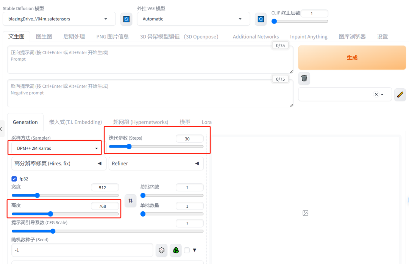The image size is (409, 264).
Task: Reuse last seed with the recycle icon
Action: pyautogui.click(x=176, y=250)
